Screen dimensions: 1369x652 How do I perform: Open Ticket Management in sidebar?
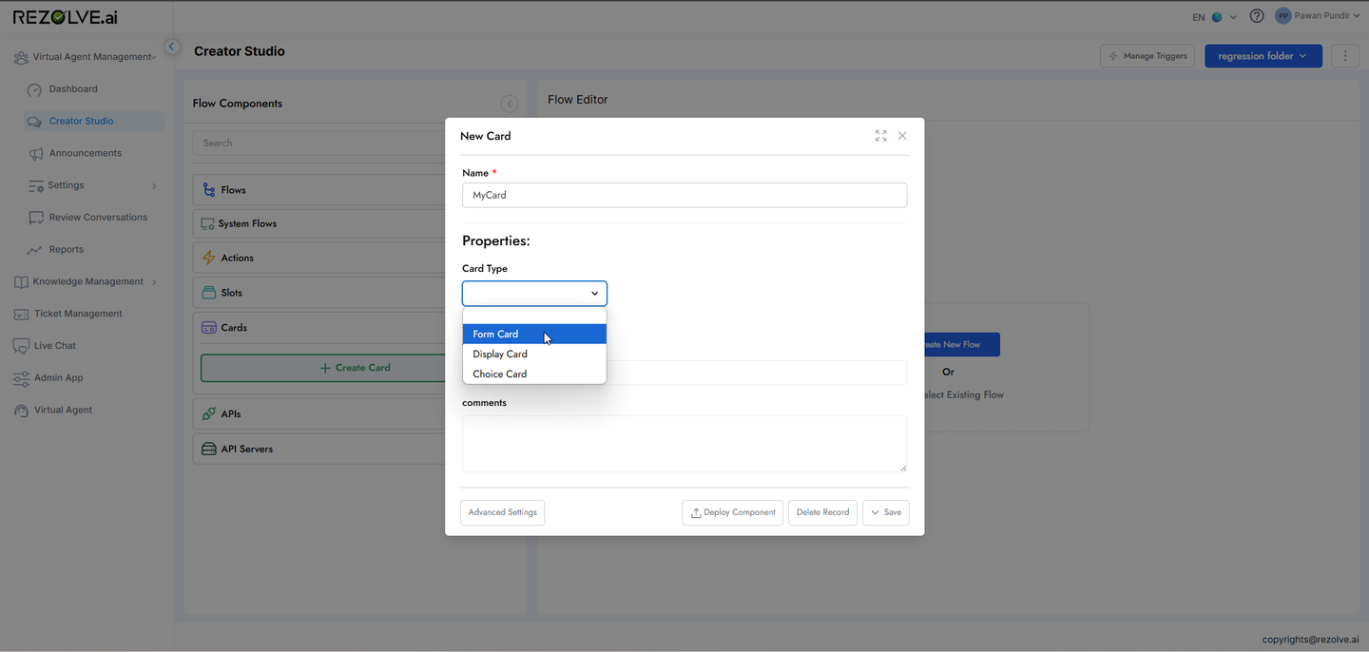tap(78, 314)
